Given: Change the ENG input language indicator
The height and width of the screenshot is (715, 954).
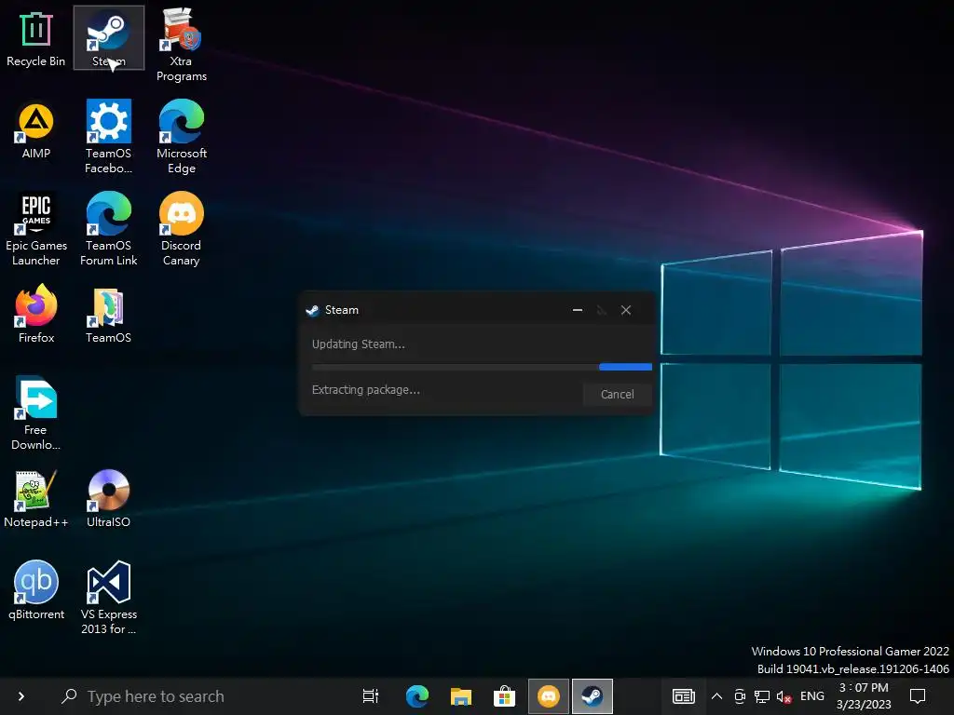Looking at the screenshot, I should (812, 696).
